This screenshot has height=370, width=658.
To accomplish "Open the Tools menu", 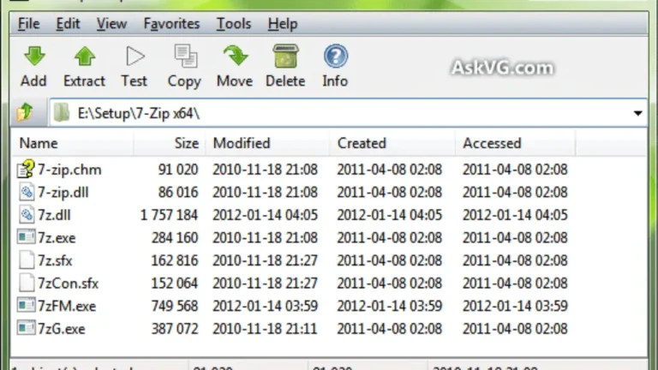I will (x=234, y=24).
